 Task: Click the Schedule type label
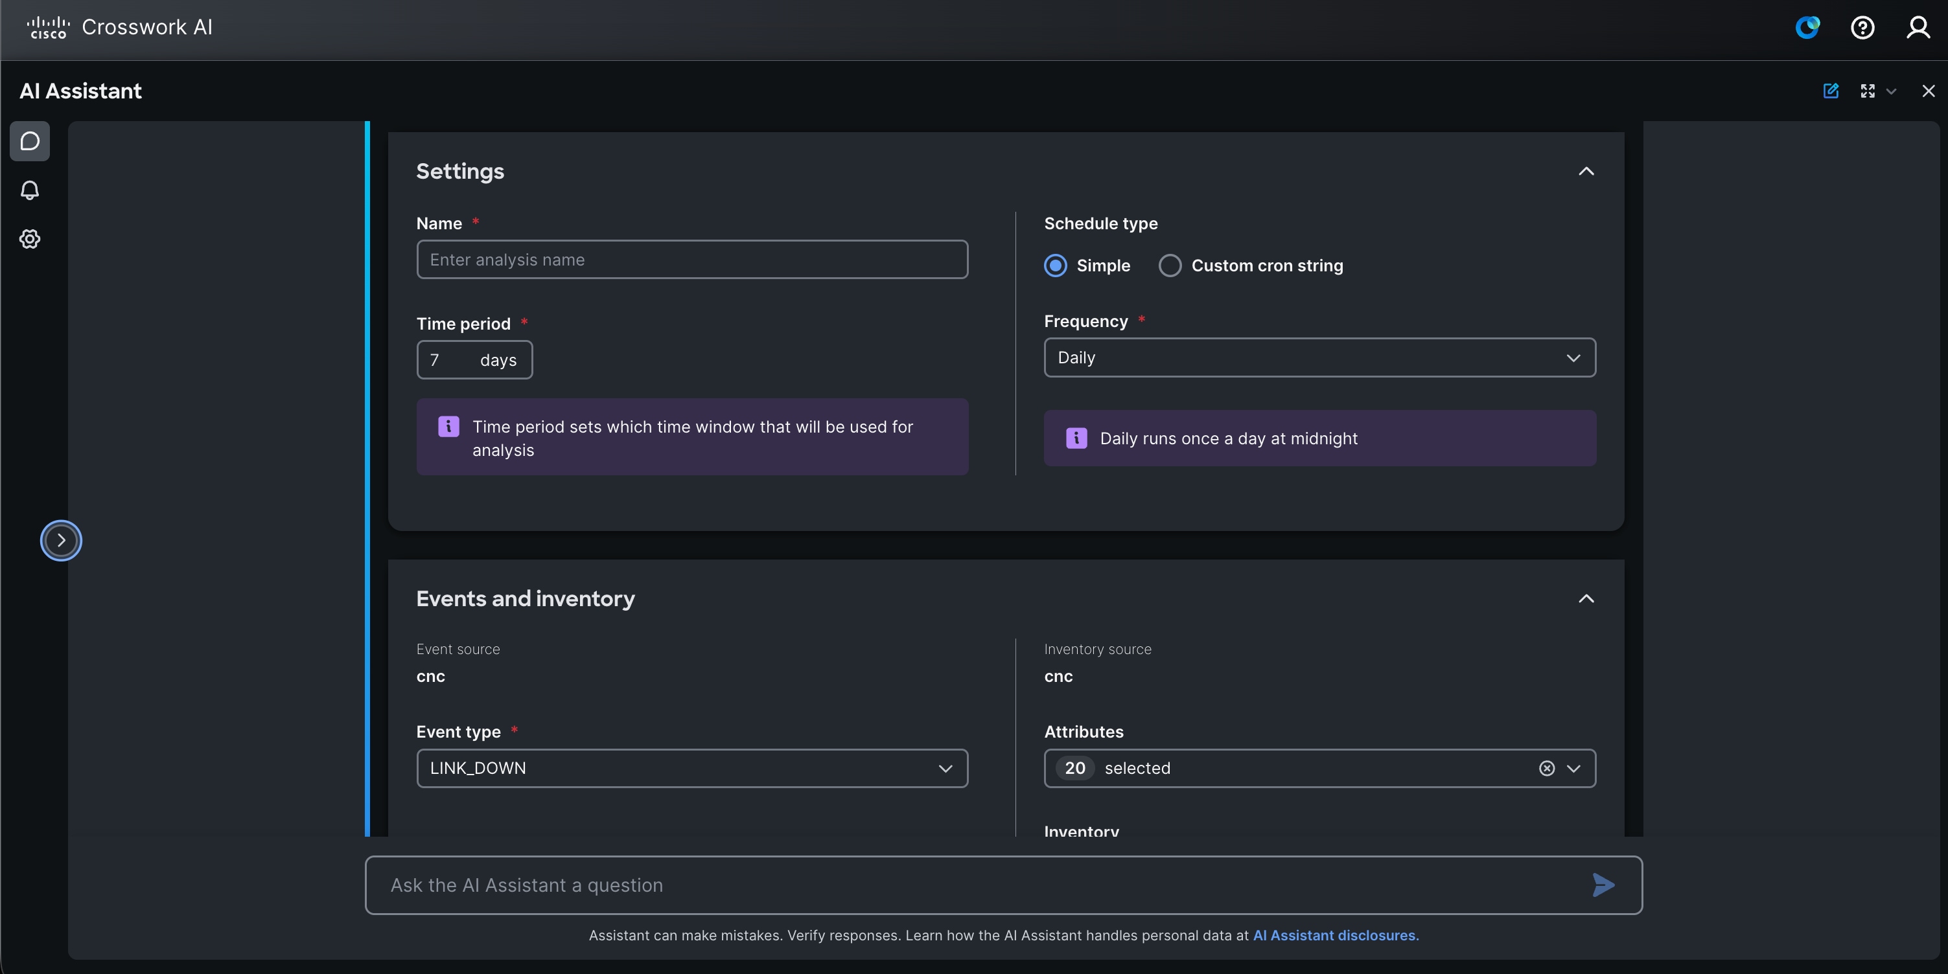pos(1100,223)
